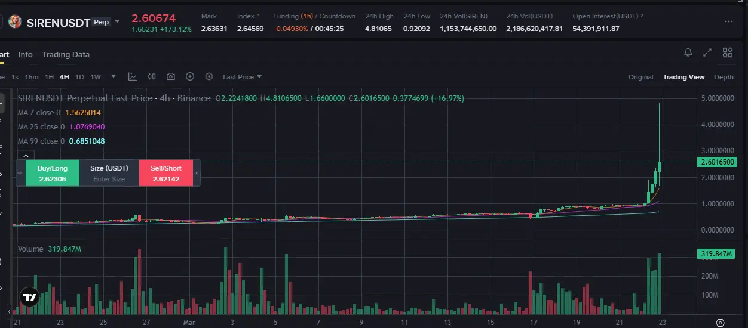This screenshot has height=328, width=748.
Task: Select the 1H interval
Action: (x=50, y=77)
